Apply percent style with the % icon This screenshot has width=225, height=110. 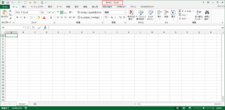point(112,17)
